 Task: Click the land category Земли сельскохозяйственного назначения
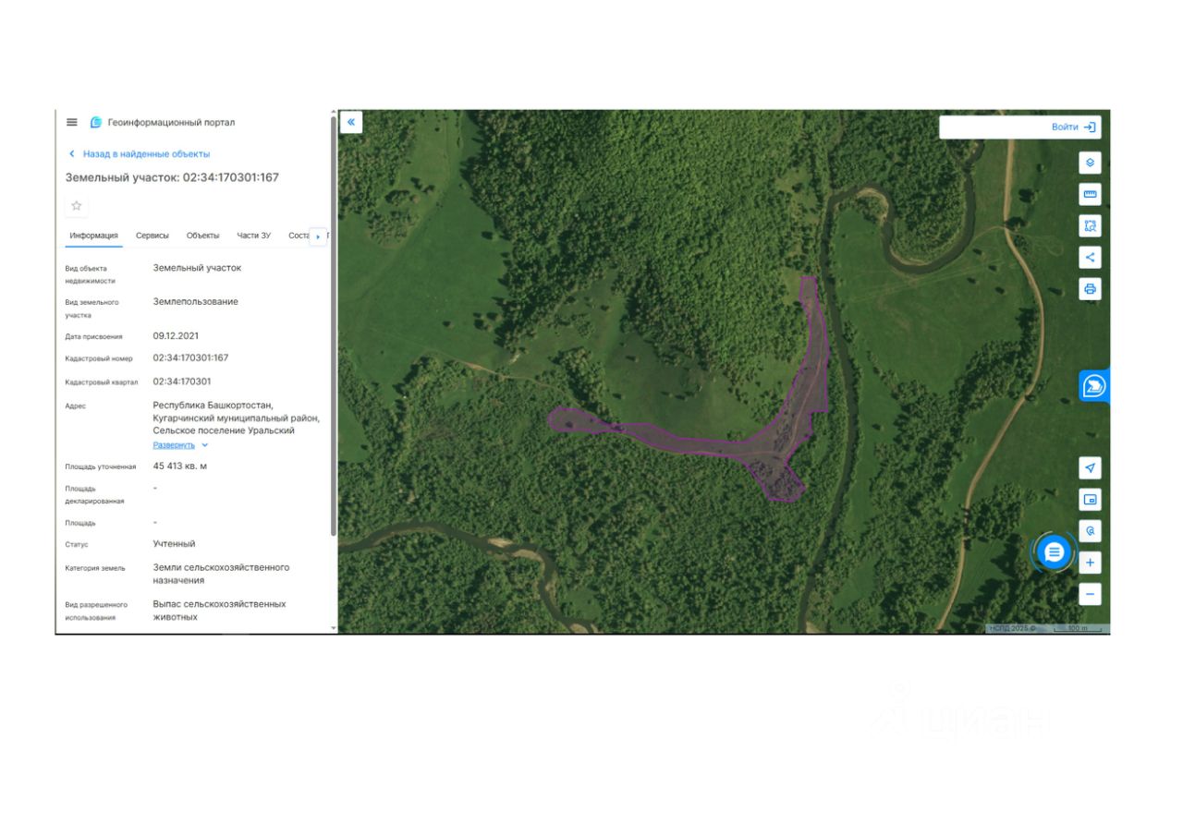tap(221, 574)
